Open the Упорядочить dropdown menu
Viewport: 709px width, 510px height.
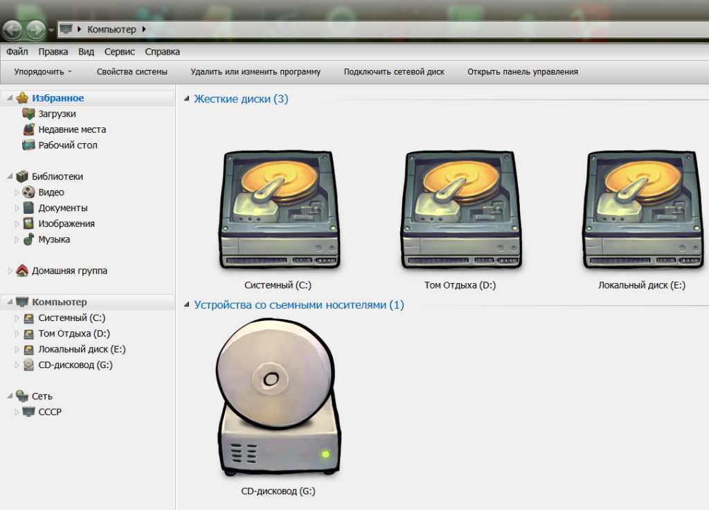[x=43, y=72]
